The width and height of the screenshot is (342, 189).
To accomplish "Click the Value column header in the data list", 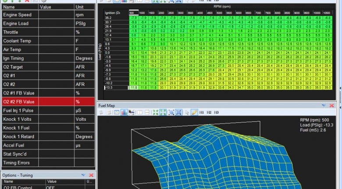I will [x=56, y=7].
